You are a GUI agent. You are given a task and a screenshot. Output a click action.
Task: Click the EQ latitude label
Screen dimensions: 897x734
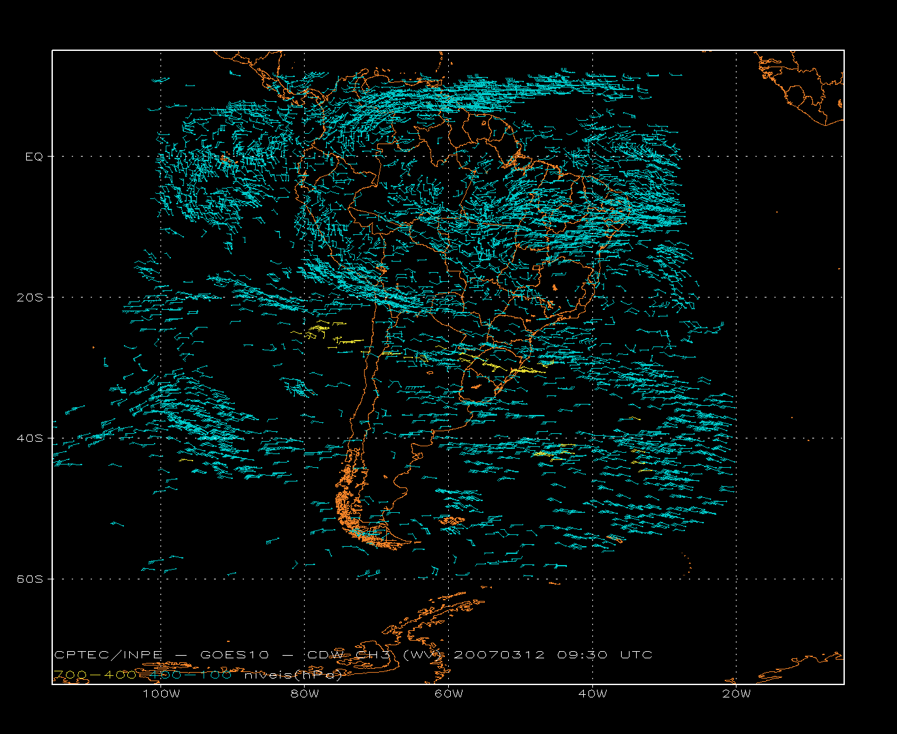[34, 157]
